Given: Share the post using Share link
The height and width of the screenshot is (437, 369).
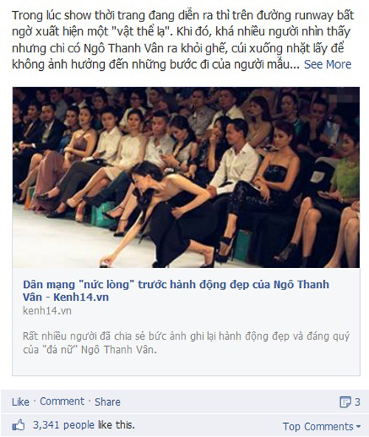Looking at the screenshot, I should pyautogui.click(x=107, y=402).
